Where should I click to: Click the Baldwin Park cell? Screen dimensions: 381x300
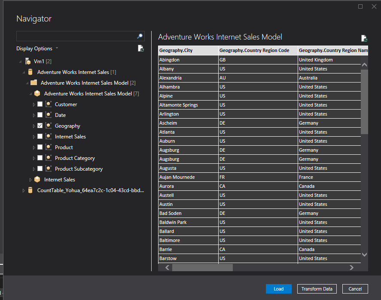[x=188, y=222]
